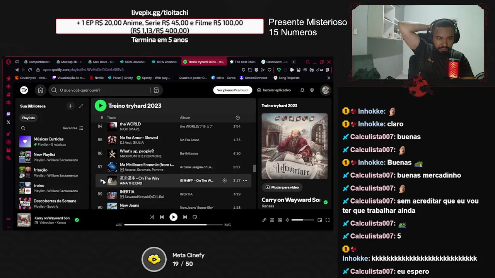495x278 pixels.
Task: Open the Friend Activity icon
Action: (312, 90)
